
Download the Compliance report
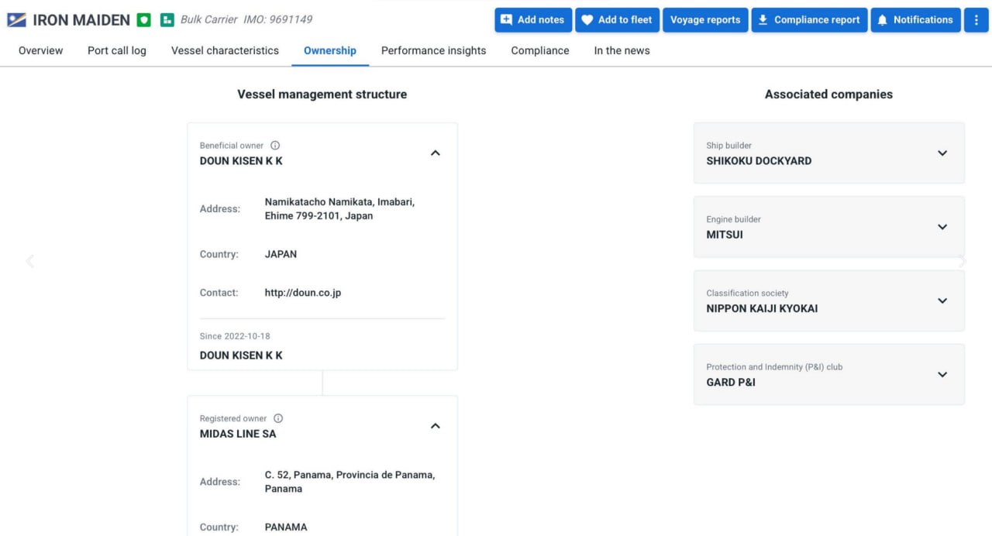pos(808,20)
